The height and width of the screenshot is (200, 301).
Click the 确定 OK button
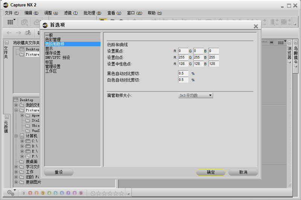(211, 172)
